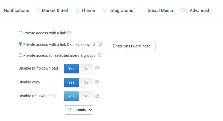This screenshot has height=121, width=223.
Task: Choose Private access with link & quiz password
Action: [x=21, y=44]
